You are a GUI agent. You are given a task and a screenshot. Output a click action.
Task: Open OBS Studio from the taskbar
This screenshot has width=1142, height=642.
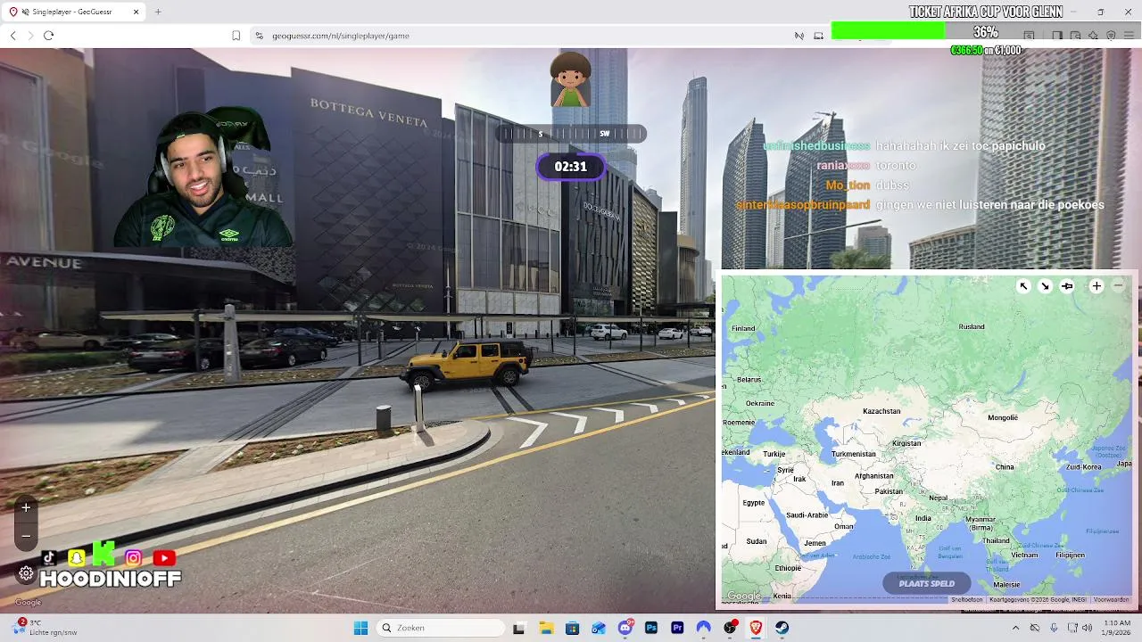point(731,628)
